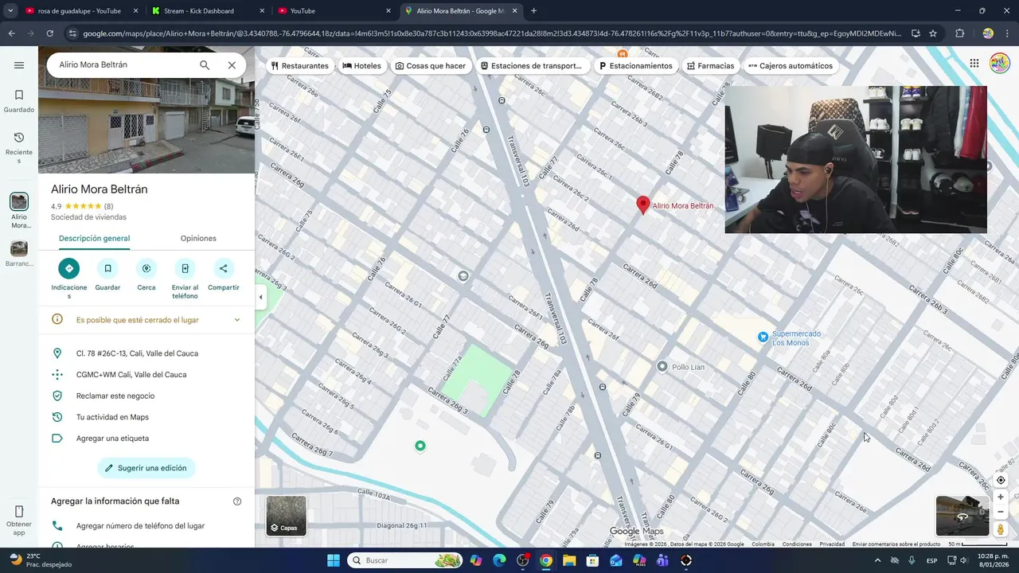Click the Privacidad footer link
This screenshot has height=573, width=1019.
[x=832, y=544]
